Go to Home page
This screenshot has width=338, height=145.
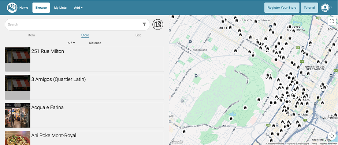point(24,8)
